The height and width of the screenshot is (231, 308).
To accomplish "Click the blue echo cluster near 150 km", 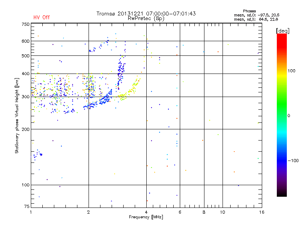I will 37,154.
